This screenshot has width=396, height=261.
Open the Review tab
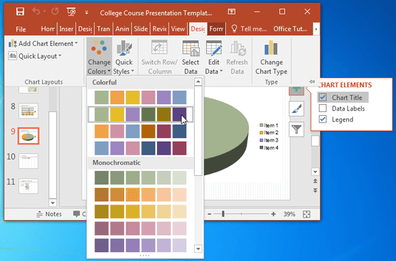click(159, 29)
